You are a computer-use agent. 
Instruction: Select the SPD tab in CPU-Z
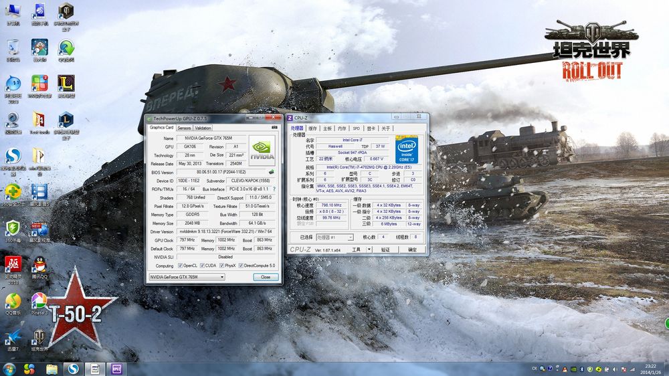[x=357, y=128]
